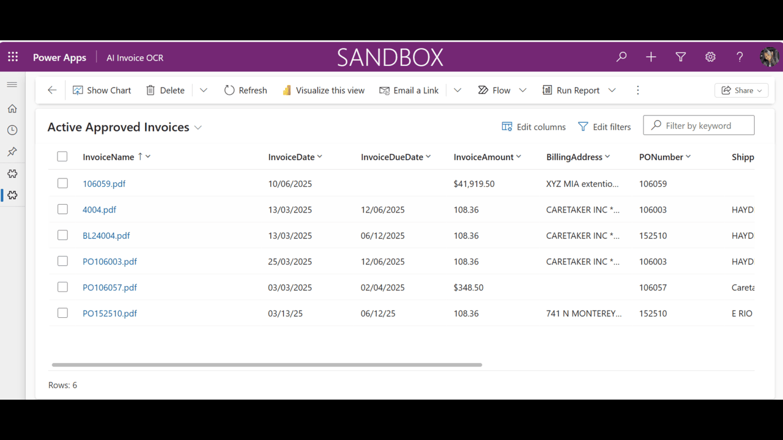783x440 pixels.
Task: Open the app launcher waffle icon
Action: 13,57
